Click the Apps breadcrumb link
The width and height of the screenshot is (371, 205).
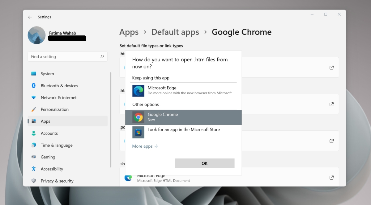pos(129,32)
